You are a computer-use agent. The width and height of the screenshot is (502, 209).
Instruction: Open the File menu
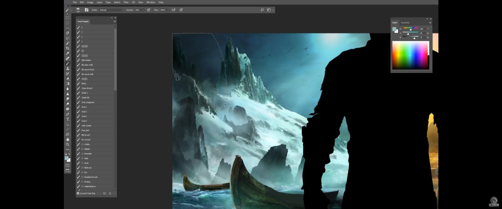[75, 2]
